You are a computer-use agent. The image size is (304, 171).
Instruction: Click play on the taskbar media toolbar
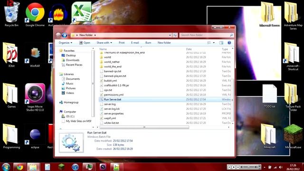[234, 167]
